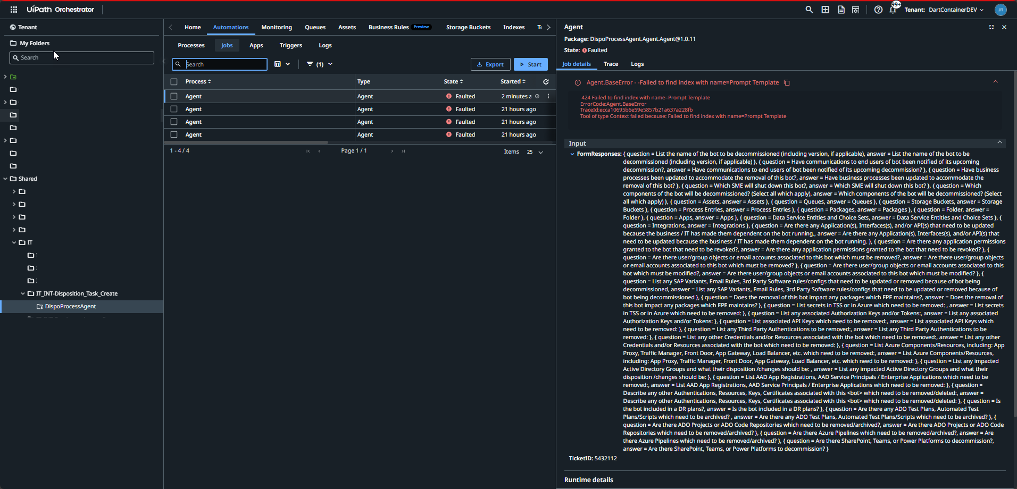Image resolution: width=1017 pixels, height=489 pixels.
Task: Open the column visibility dropdown
Action: click(282, 64)
